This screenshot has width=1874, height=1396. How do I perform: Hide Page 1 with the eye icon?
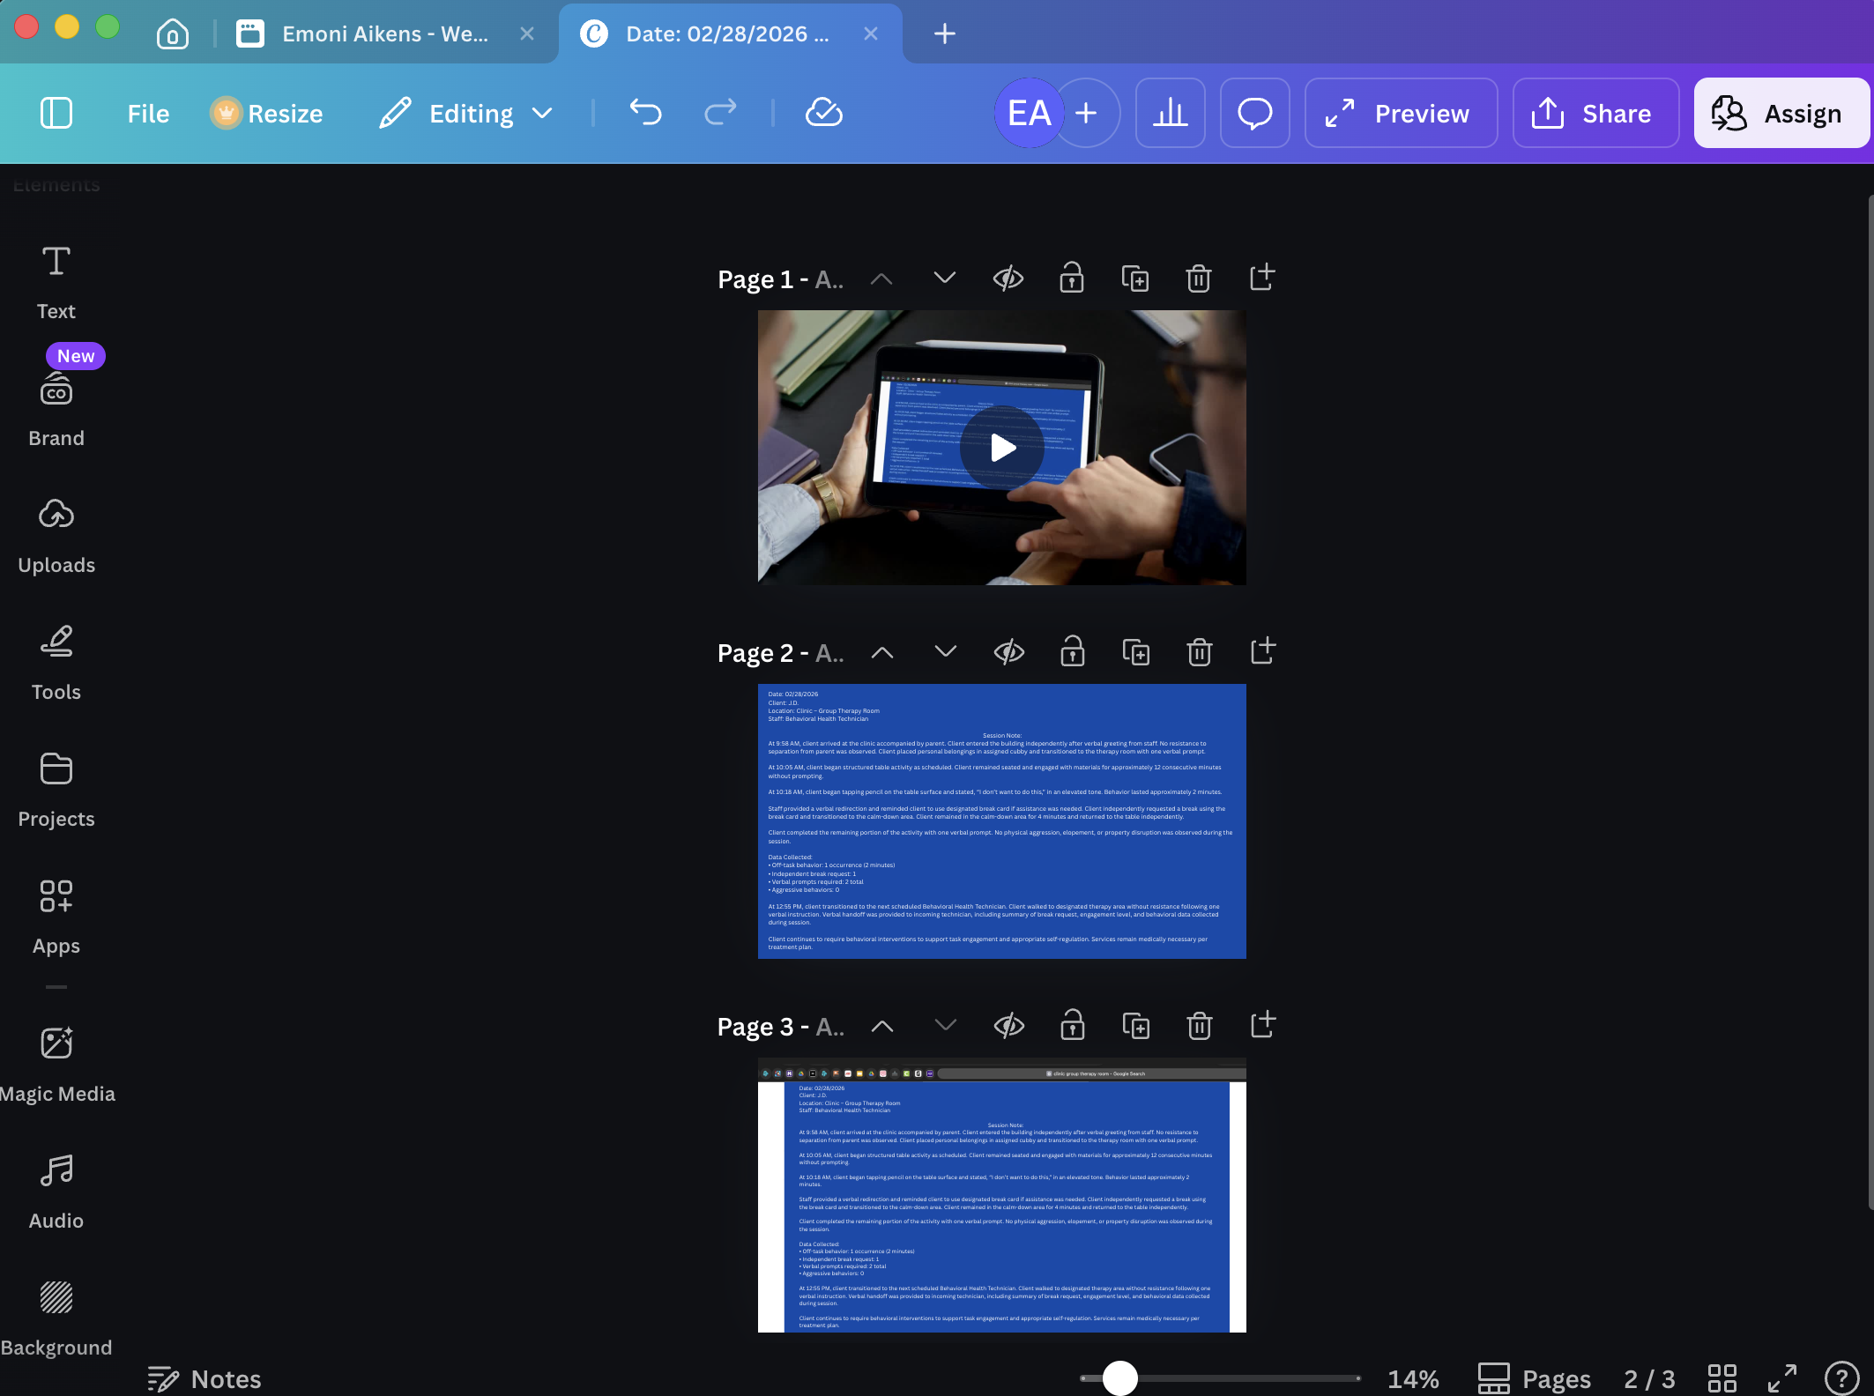(x=1008, y=278)
